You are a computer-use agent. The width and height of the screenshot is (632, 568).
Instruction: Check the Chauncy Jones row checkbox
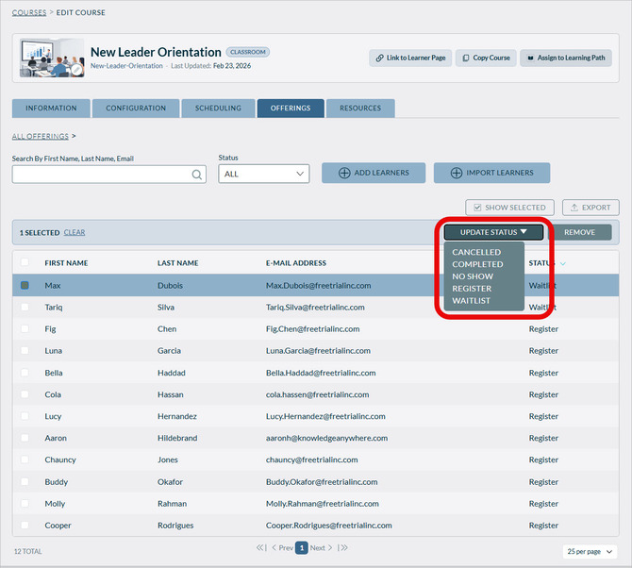click(x=25, y=459)
